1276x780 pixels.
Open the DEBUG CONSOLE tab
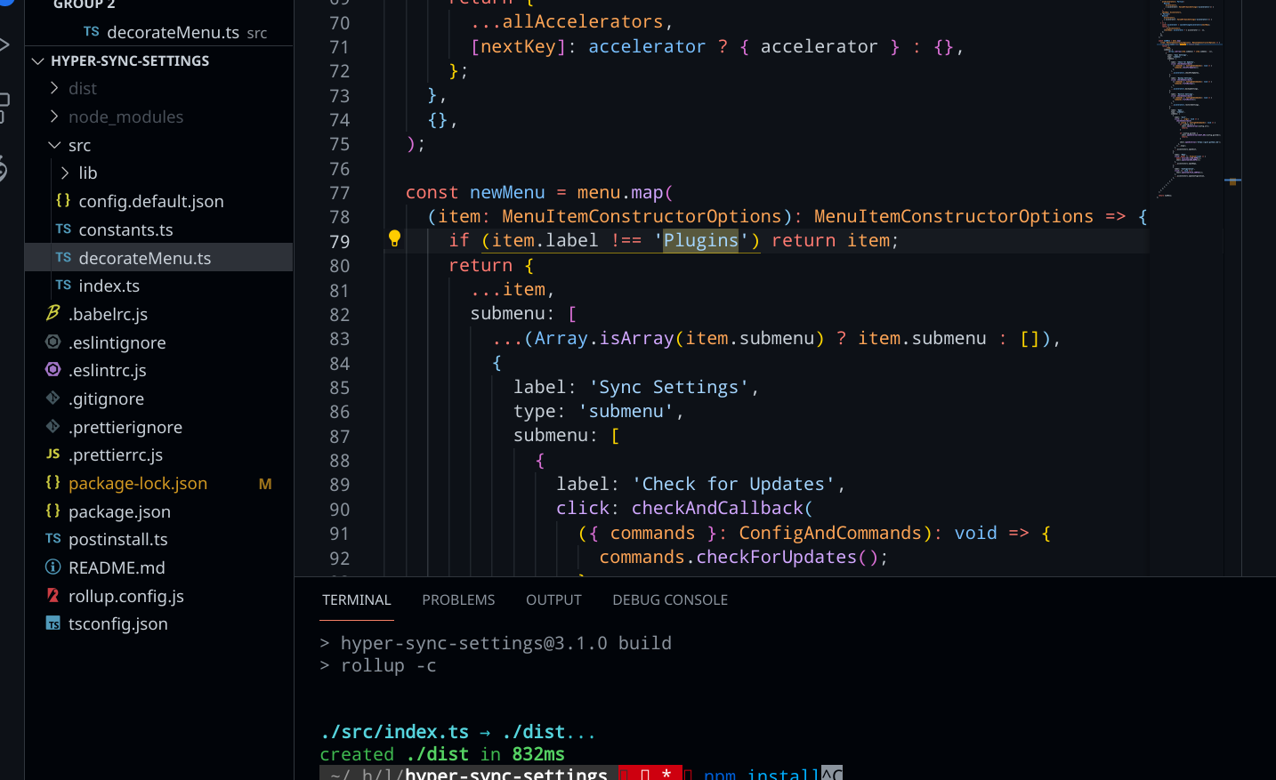tap(669, 599)
